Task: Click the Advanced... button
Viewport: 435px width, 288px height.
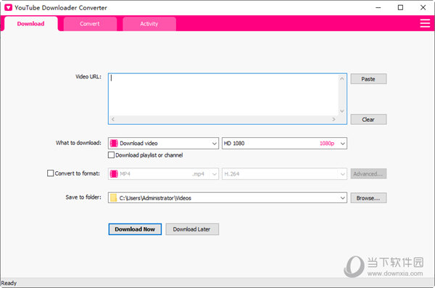Action: (368, 174)
